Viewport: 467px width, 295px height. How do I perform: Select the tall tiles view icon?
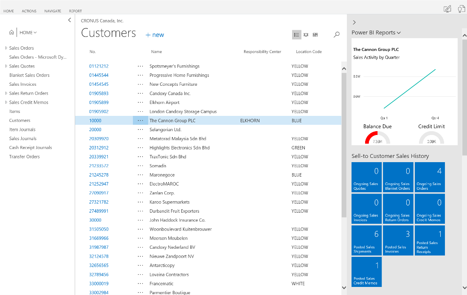coord(306,34)
